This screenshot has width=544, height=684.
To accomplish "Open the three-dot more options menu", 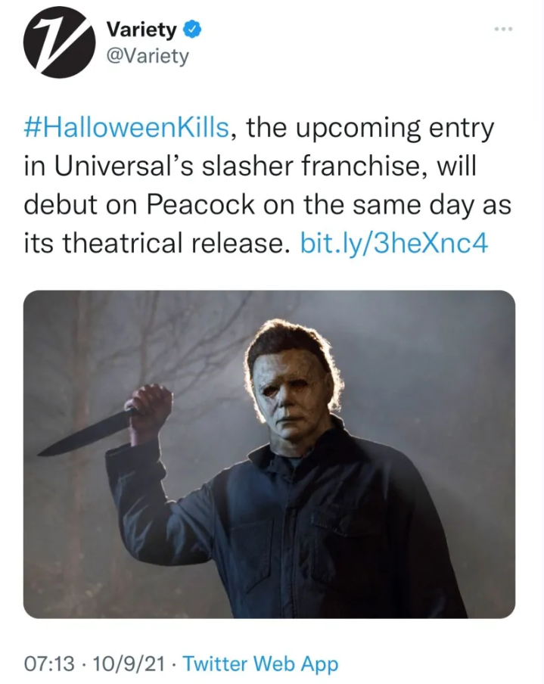I will [x=503, y=30].
